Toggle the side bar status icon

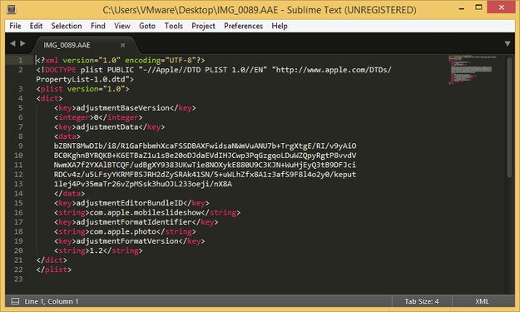pyautogui.click(x=15, y=301)
